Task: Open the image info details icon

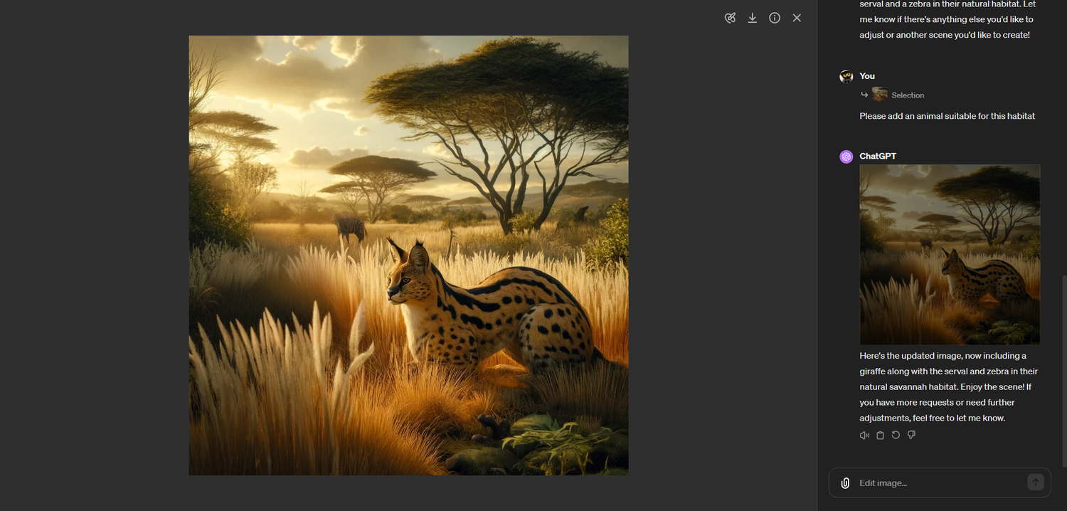Action: tap(775, 18)
